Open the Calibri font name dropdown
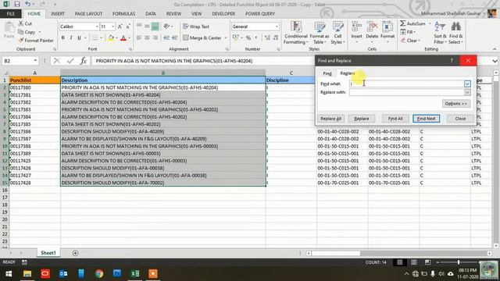500x281 pixels. pyautogui.click(x=97, y=27)
